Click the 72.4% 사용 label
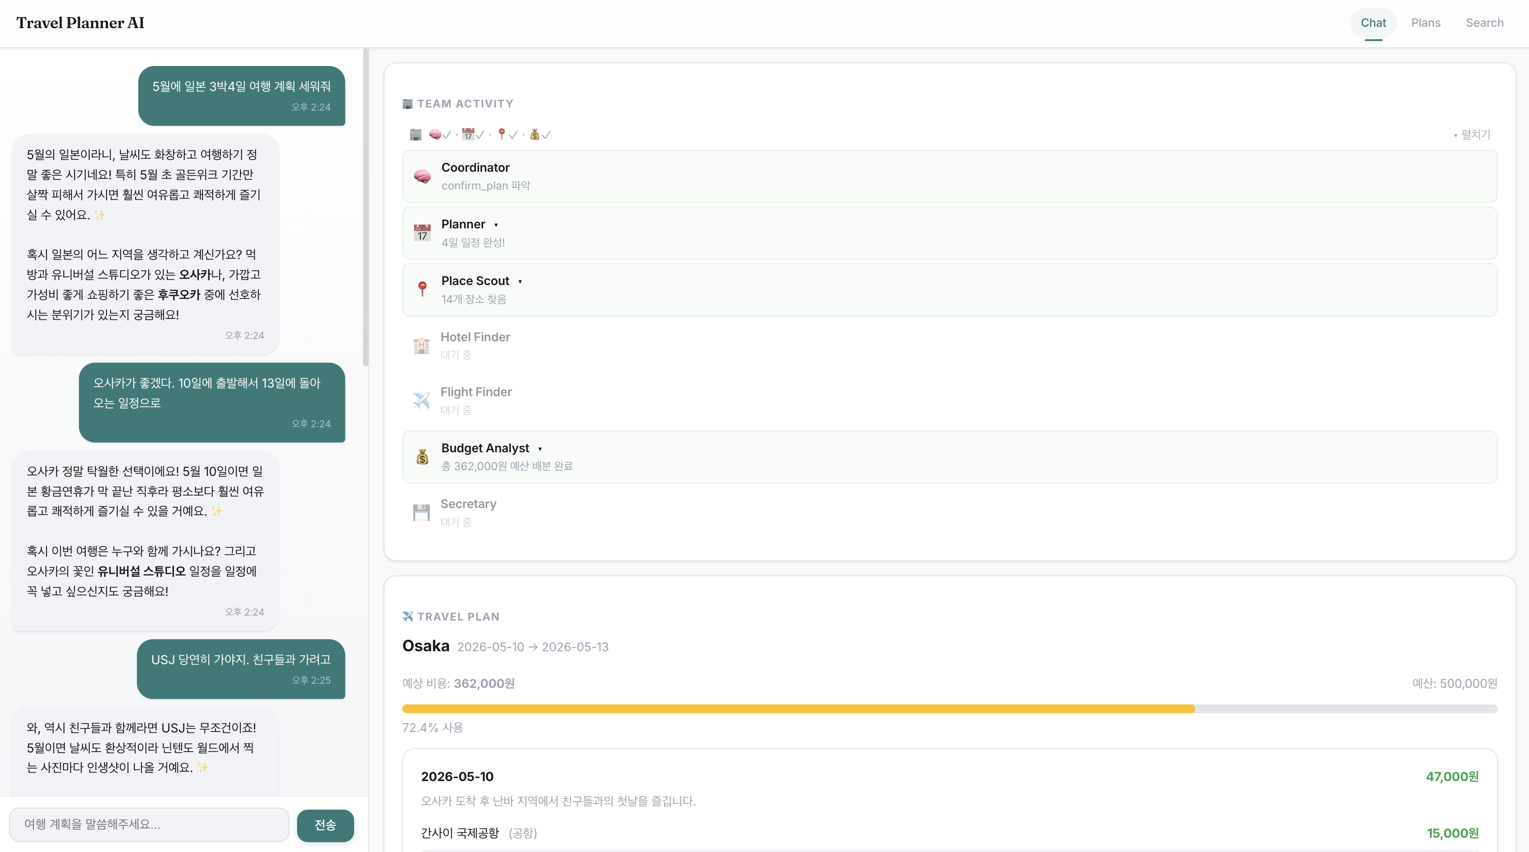The height and width of the screenshot is (852, 1529). 433,728
